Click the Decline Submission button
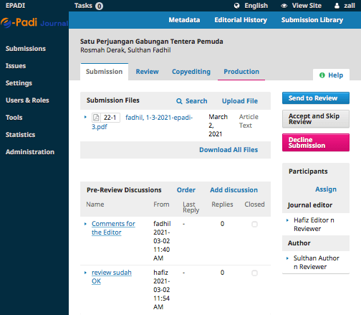The width and height of the screenshot is (361, 315). click(x=316, y=143)
